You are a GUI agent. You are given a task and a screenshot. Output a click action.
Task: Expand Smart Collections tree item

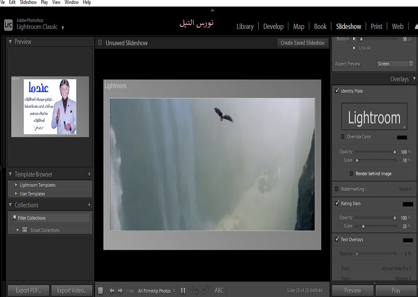point(18,230)
